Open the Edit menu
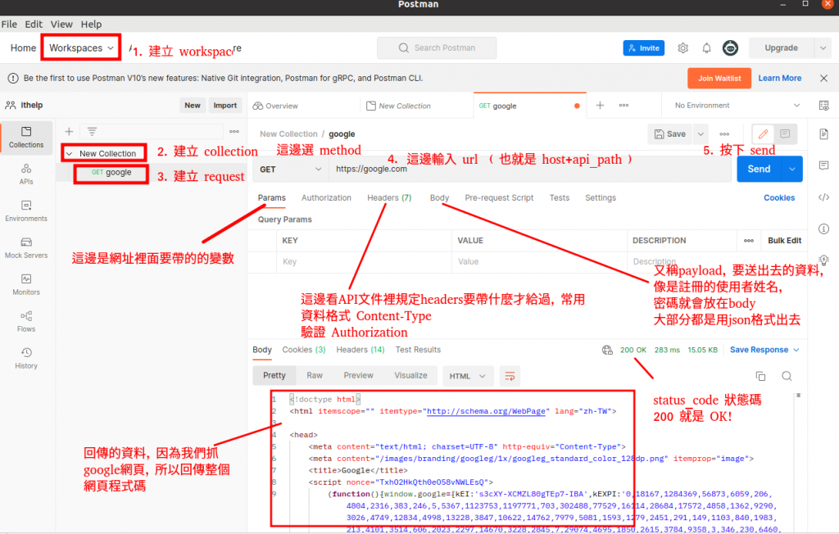 [33, 24]
